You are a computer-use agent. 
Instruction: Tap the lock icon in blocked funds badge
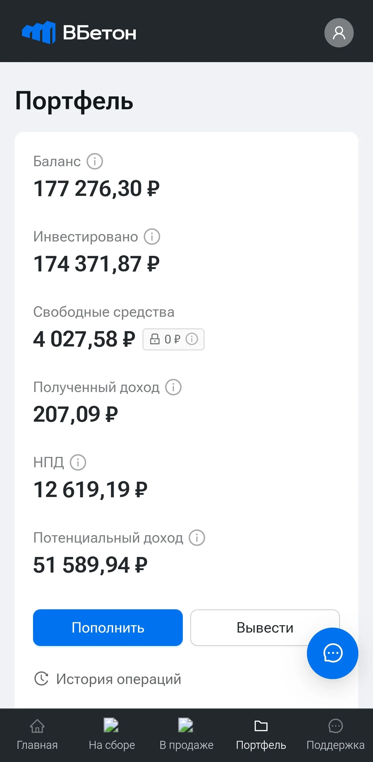[155, 339]
